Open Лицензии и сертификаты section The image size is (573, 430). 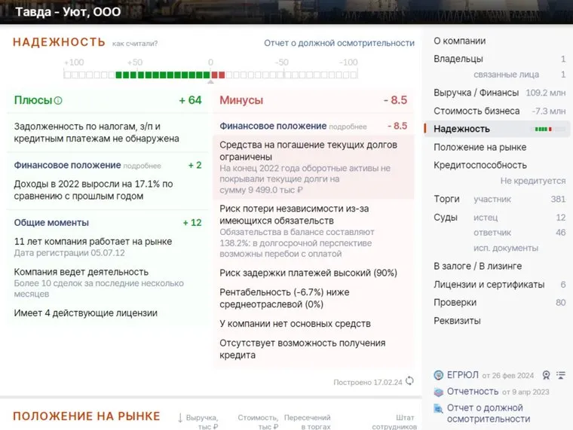click(489, 285)
